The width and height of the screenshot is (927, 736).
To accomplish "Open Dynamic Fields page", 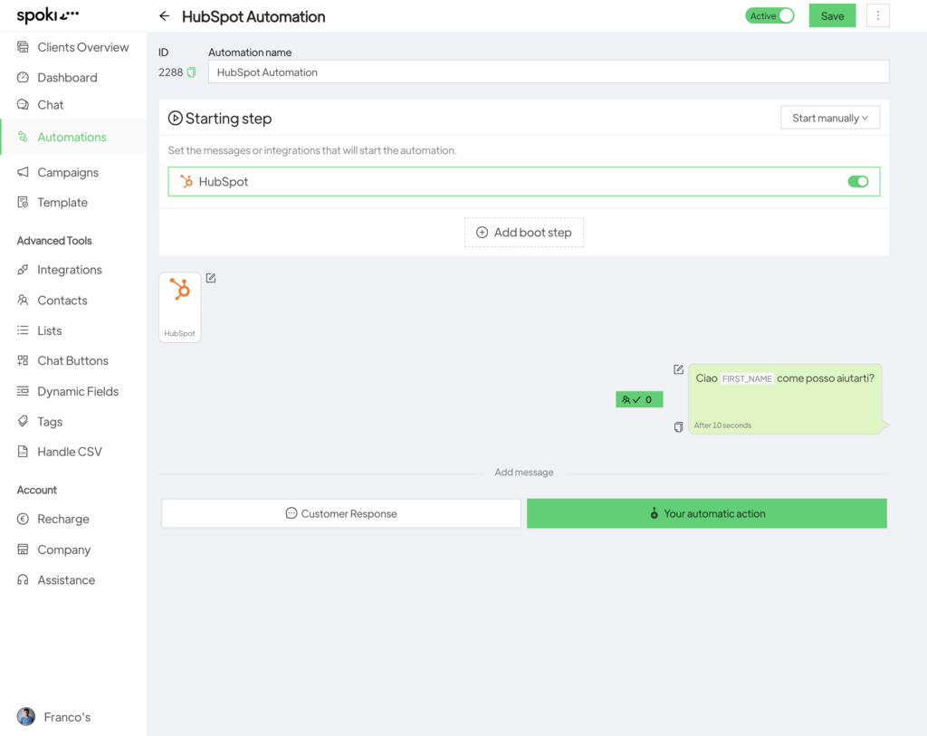I will click(x=78, y=391).
